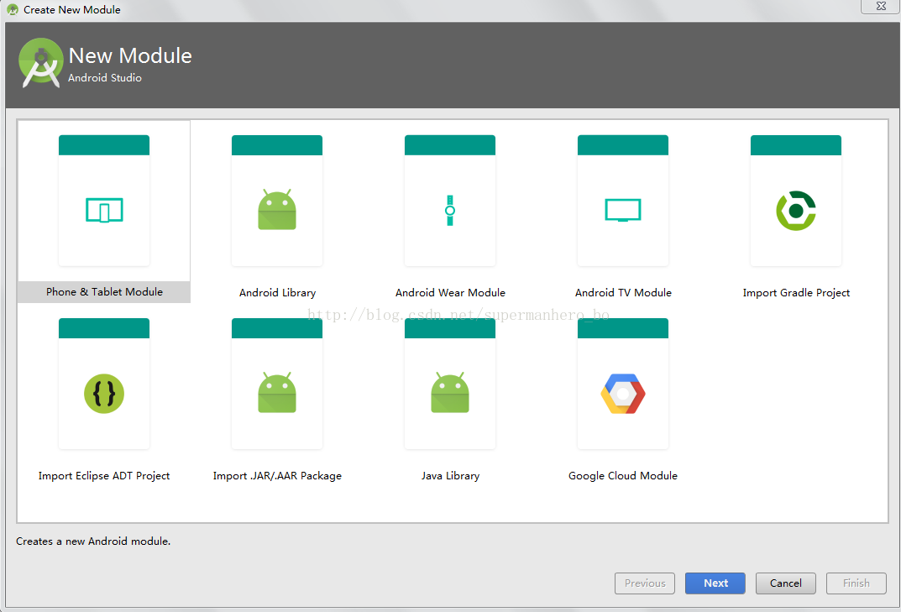Viewport: 901px width, 612px height.
Task: Pick the Android Wear watch icon
Action: pyautogui.click(x=450, y=211)
